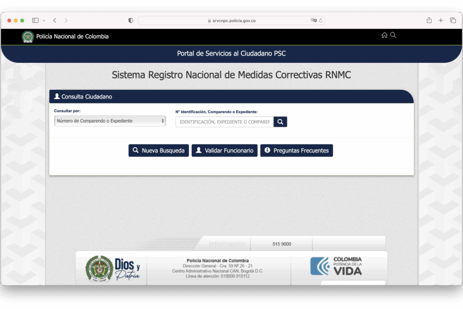
Task: Click Portal de Servicios al Ciudadano PSC
Action: (231, 54)
